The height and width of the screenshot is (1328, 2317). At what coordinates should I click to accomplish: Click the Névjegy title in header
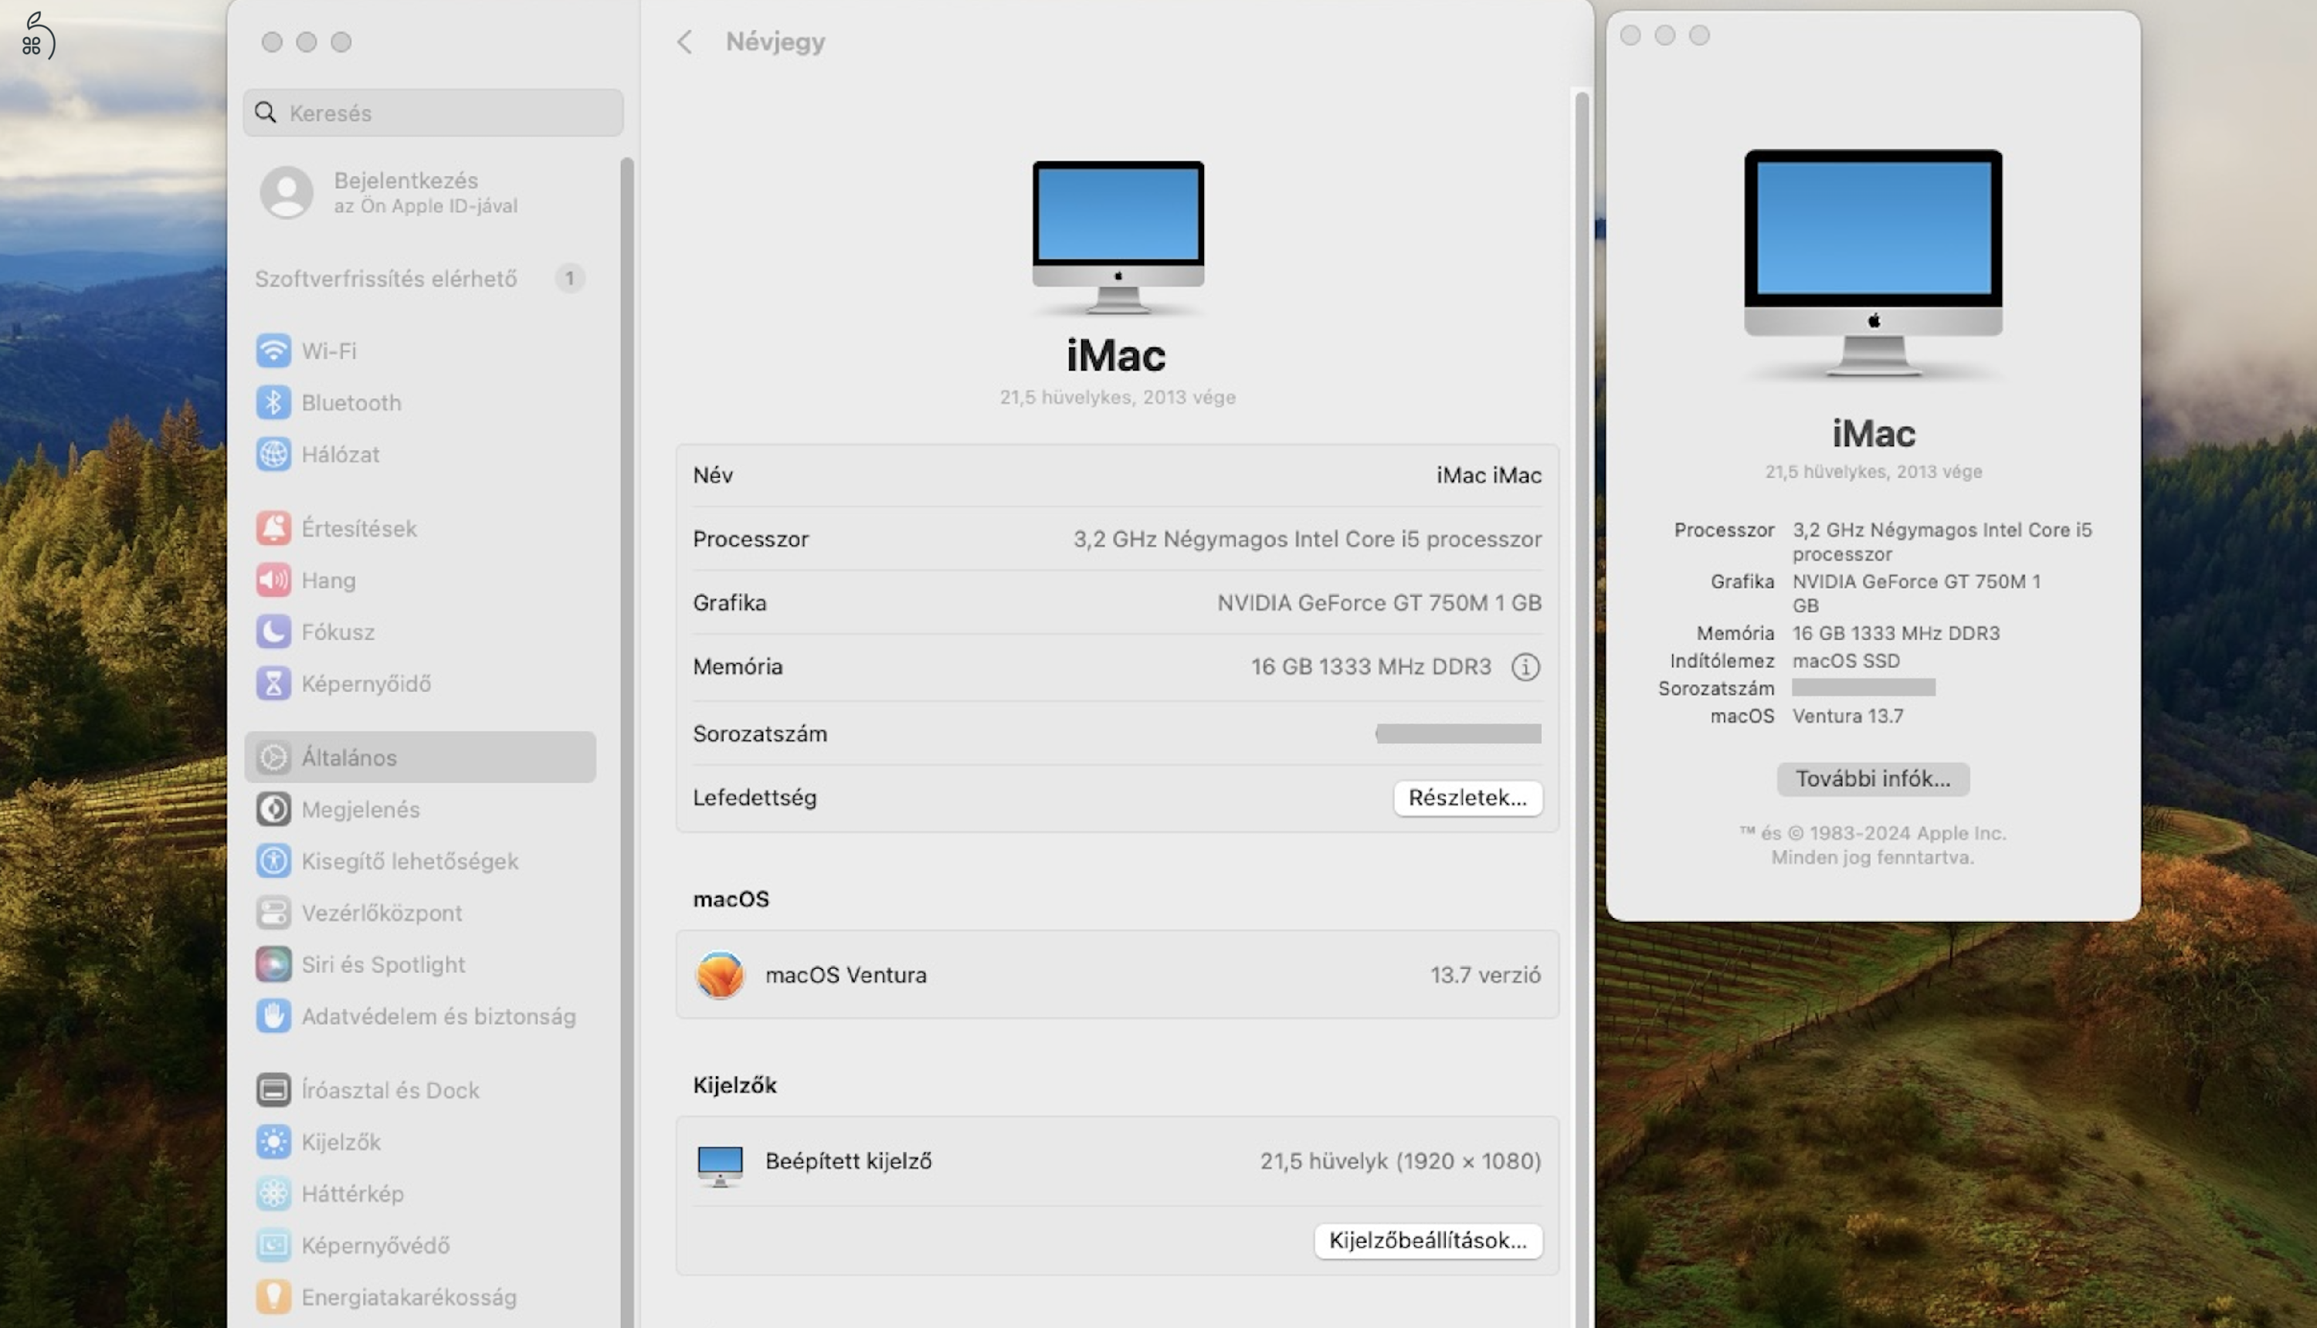click(x=775, y=42)
